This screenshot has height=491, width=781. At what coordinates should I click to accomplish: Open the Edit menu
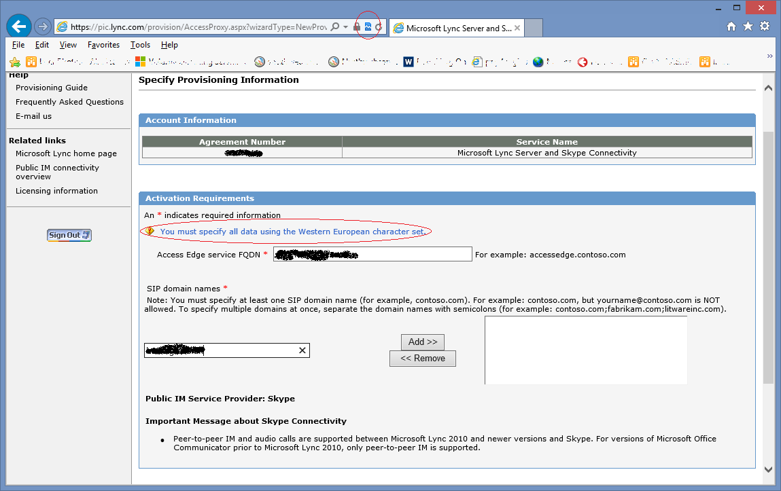[x=42, y=45]
